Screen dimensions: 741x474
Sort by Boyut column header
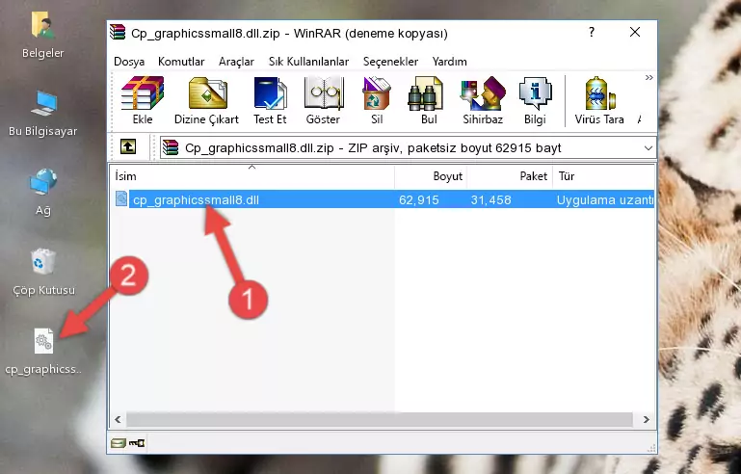tap(431, 176)
